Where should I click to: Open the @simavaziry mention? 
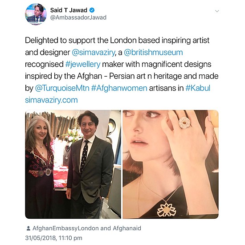(x=94, y=53)
